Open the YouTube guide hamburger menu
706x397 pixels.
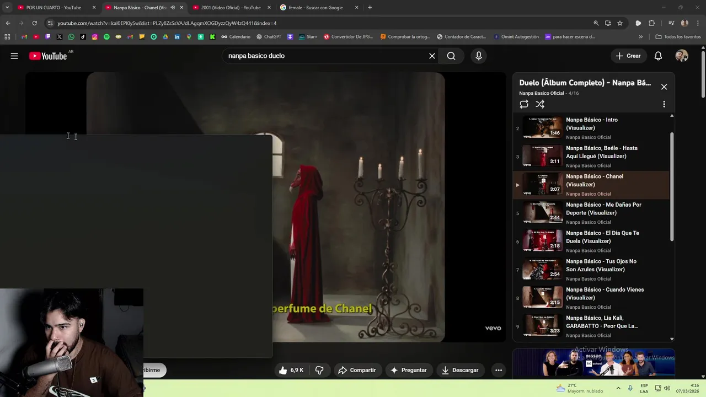tap(14, 56)
